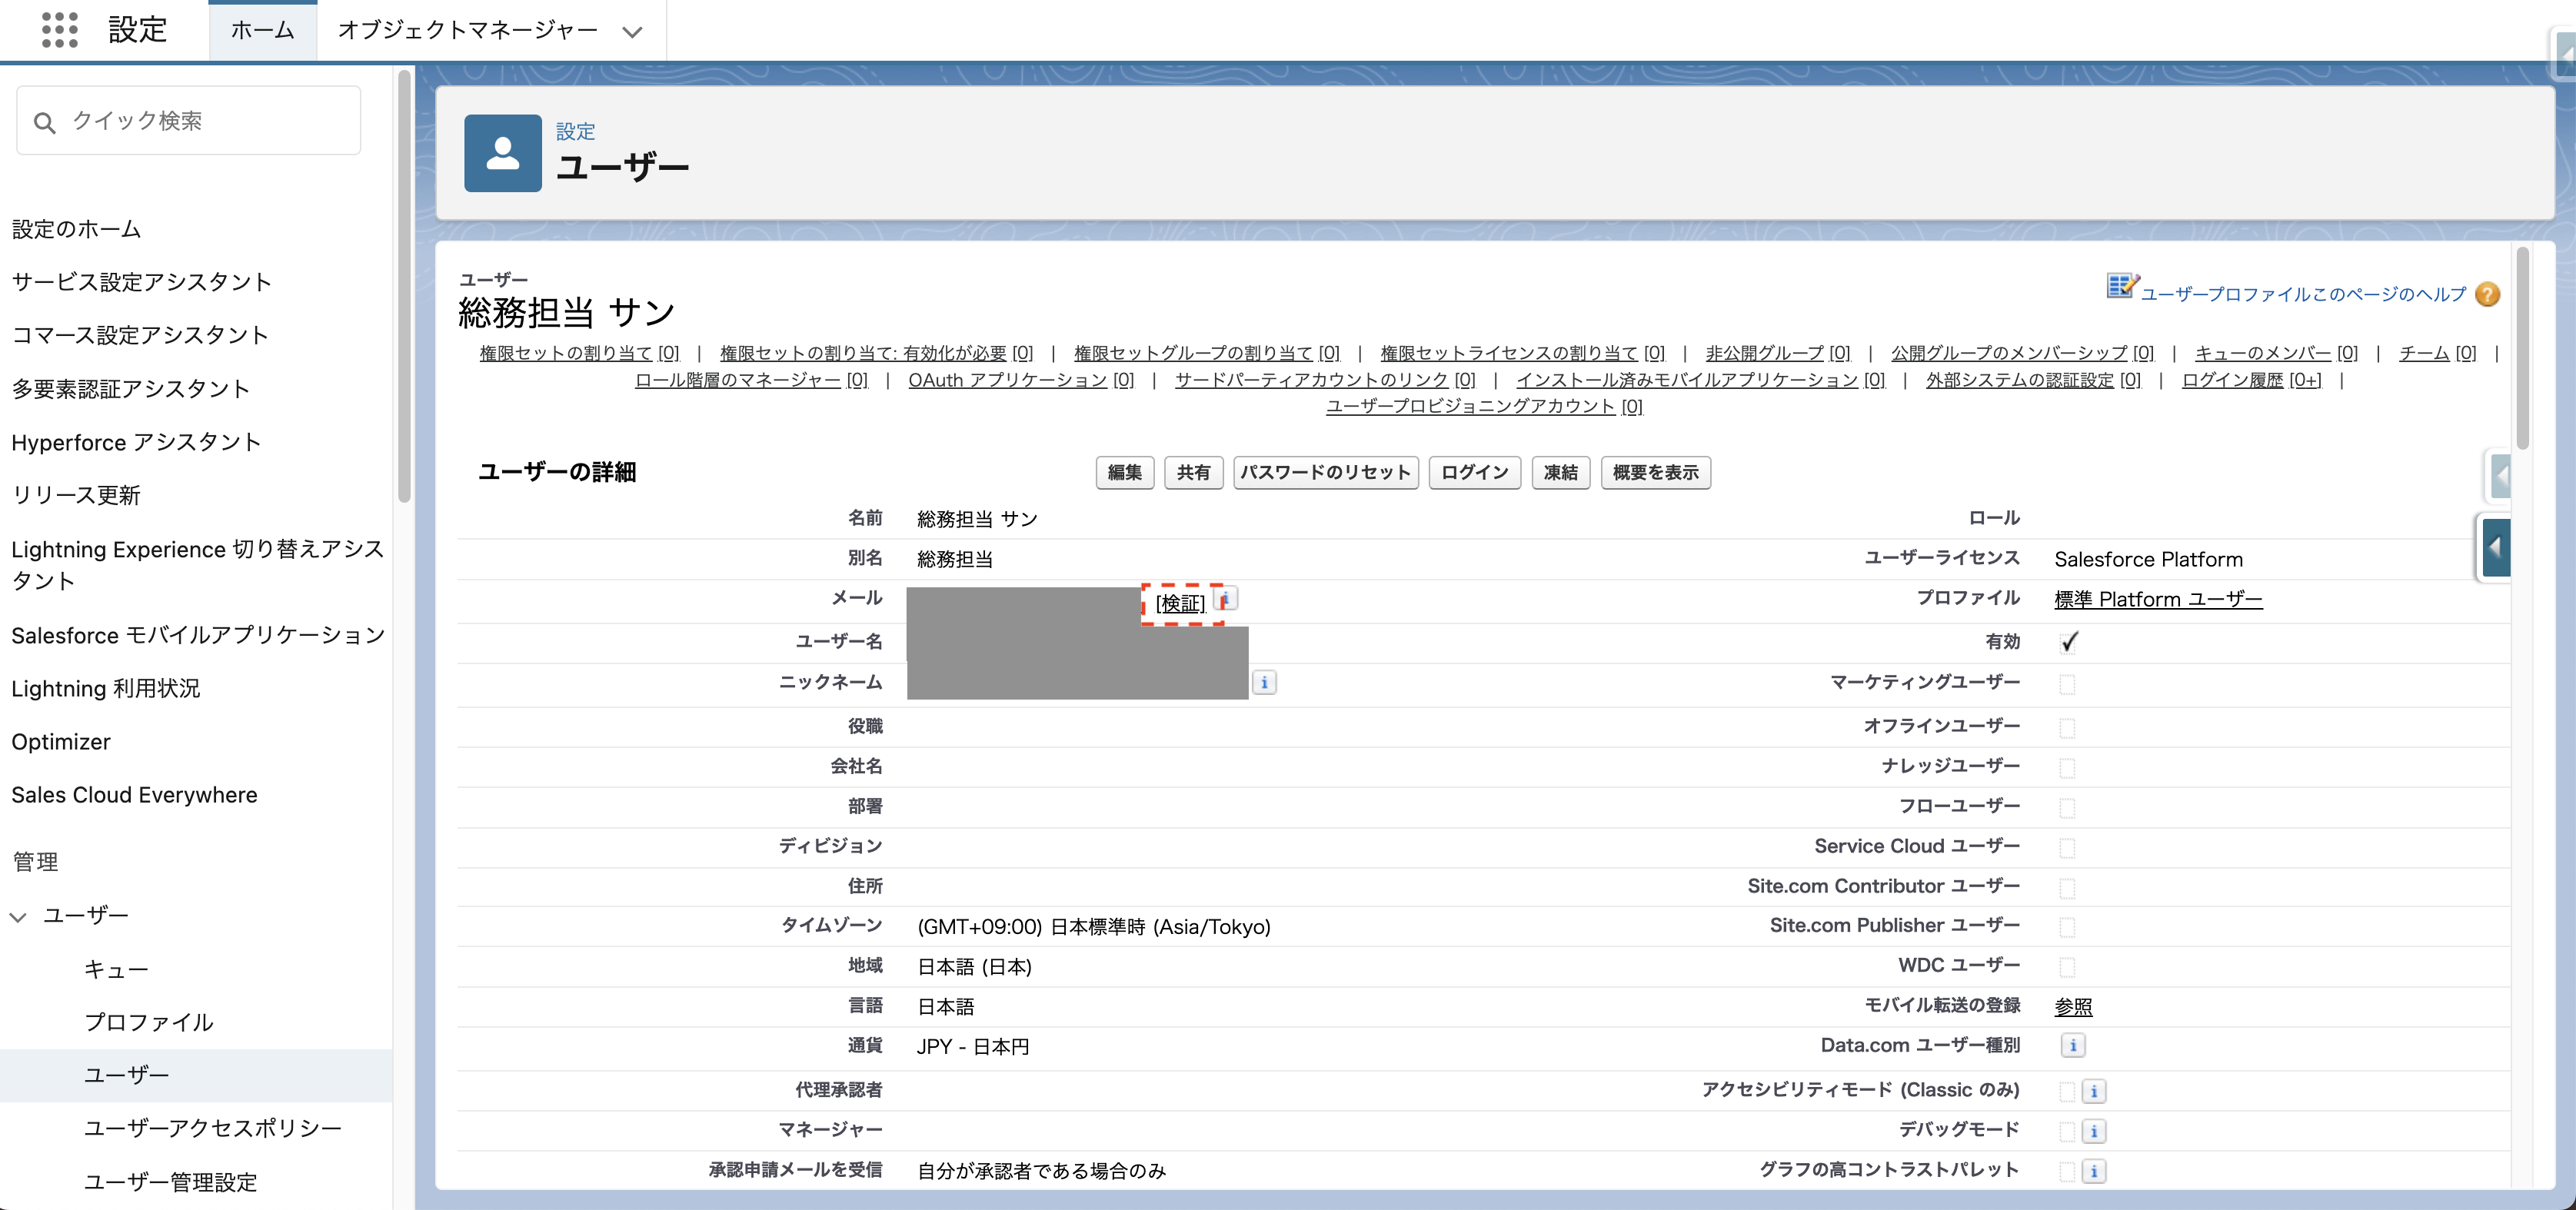
Task: Toggle the フローユーザー checkbox
Action: pos(2067,807)
